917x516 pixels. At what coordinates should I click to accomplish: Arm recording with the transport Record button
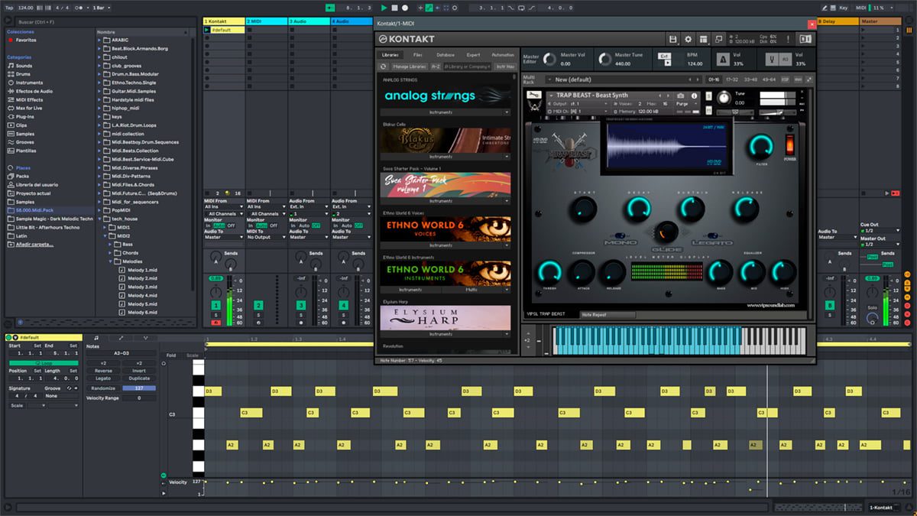[x=404, y=8]
